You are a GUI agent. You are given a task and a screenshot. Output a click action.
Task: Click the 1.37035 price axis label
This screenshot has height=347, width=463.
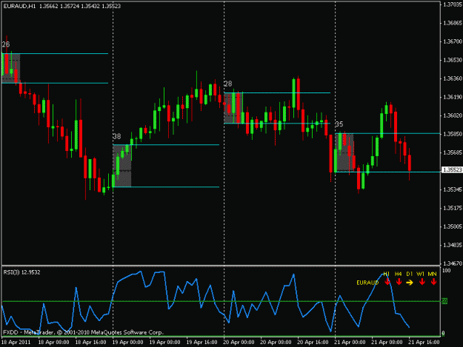pos(453,4)
